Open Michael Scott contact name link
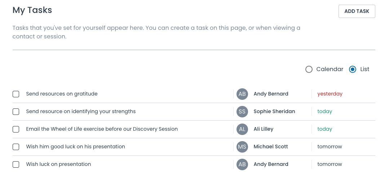The width and height of the screenshot is (389, 172). (270, 147)
